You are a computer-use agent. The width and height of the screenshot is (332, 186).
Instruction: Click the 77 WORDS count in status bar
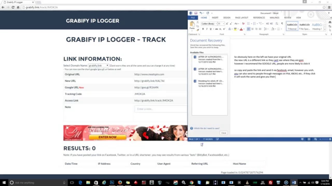208,139
